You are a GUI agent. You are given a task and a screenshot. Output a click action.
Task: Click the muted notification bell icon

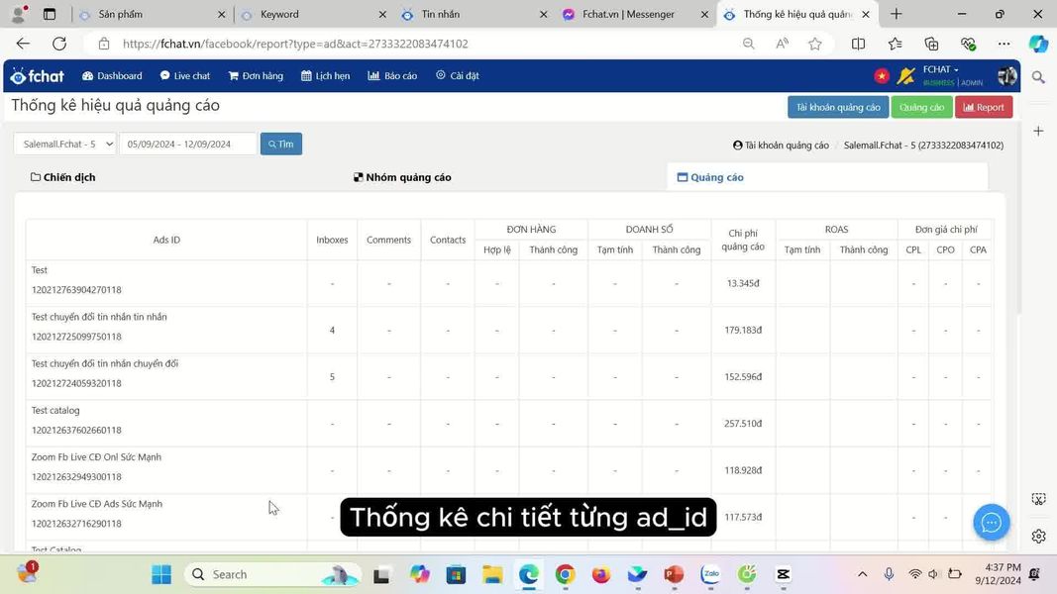tap(905, 76)
